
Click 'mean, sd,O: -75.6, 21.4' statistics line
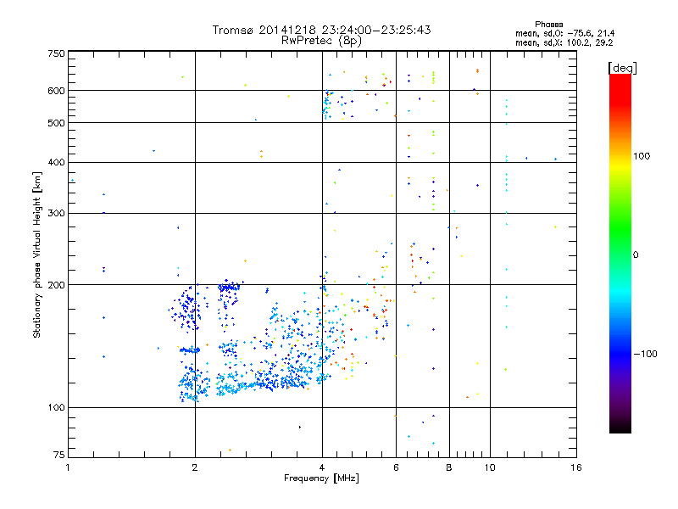564,33
